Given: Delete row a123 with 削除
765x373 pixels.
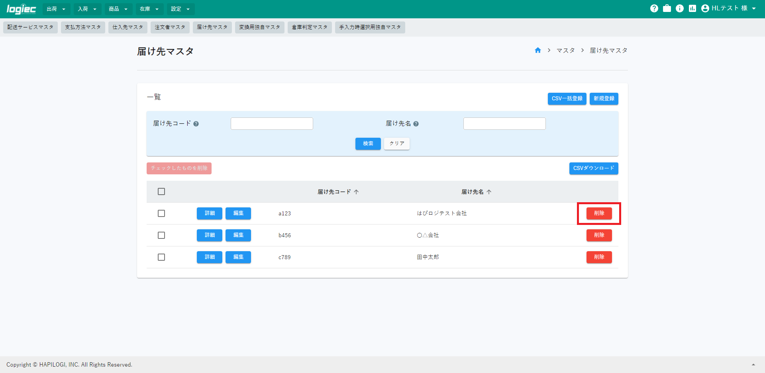Looking at the screenshot, I should tap(599, 213).
